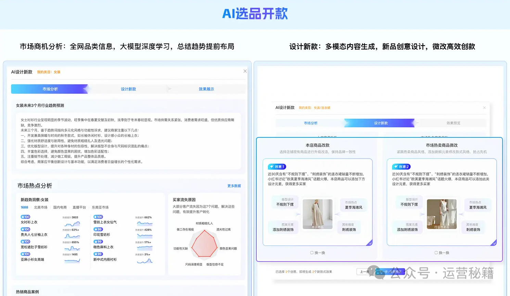Open 效果展示 step in left panel
510x296 pixels.
coord(206,89)
